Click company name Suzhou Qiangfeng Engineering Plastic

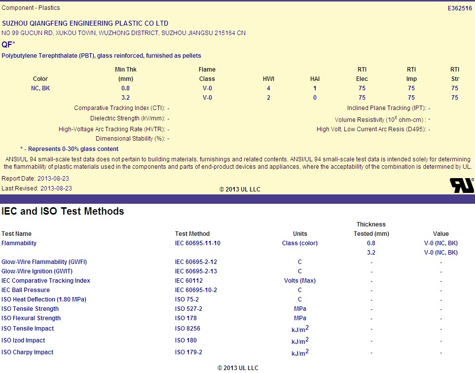85,23
